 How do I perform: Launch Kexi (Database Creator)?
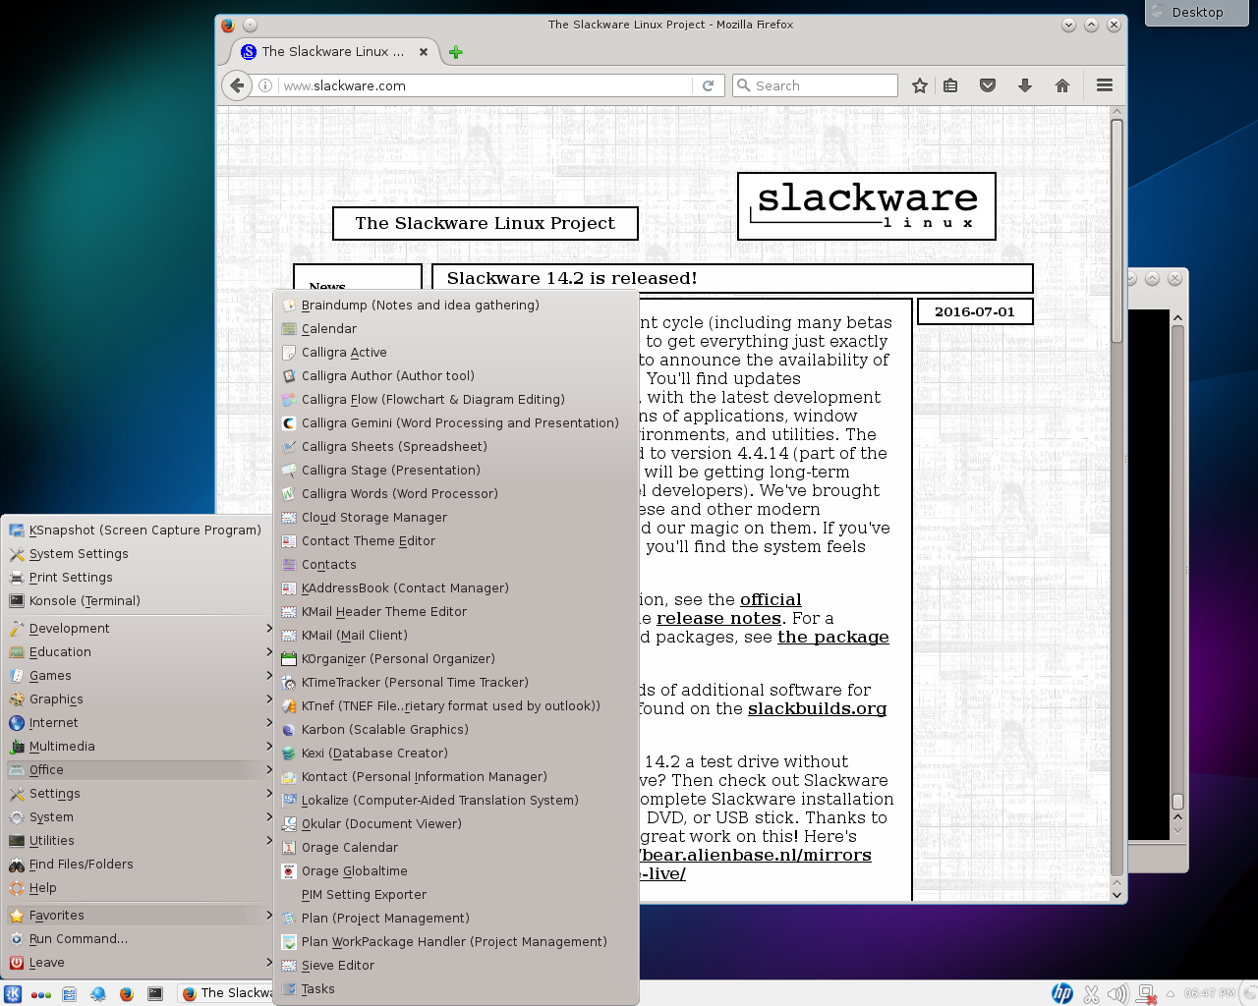click(374, 753)
